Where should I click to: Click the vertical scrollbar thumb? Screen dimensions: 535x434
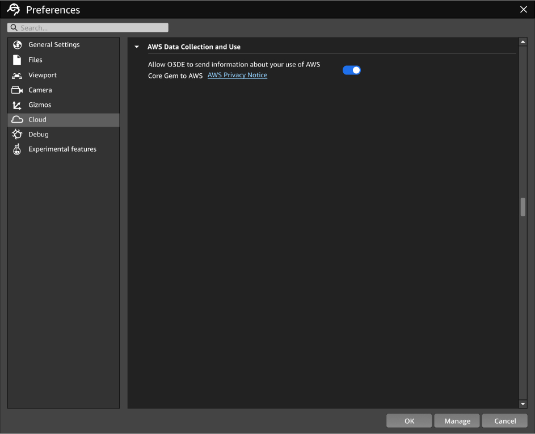tap(523, 207)
